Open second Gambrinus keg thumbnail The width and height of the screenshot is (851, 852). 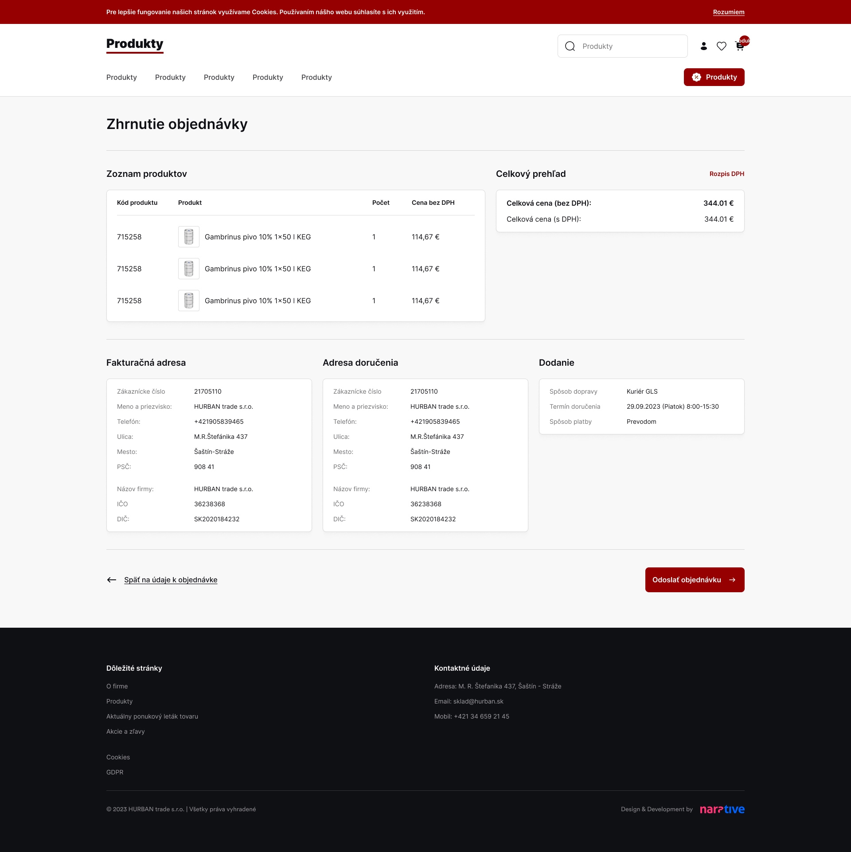(x=189, y=269)
